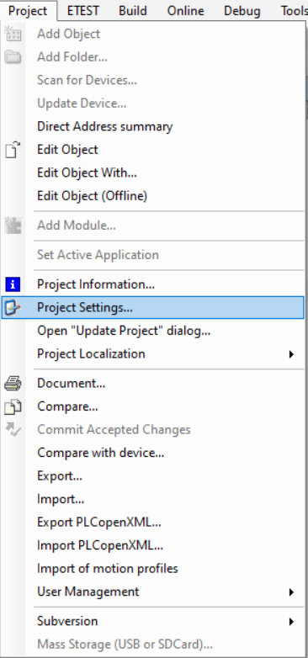Click the Add Folder icon
Viewport: 308px width, 658px height.
click(13, 56)
